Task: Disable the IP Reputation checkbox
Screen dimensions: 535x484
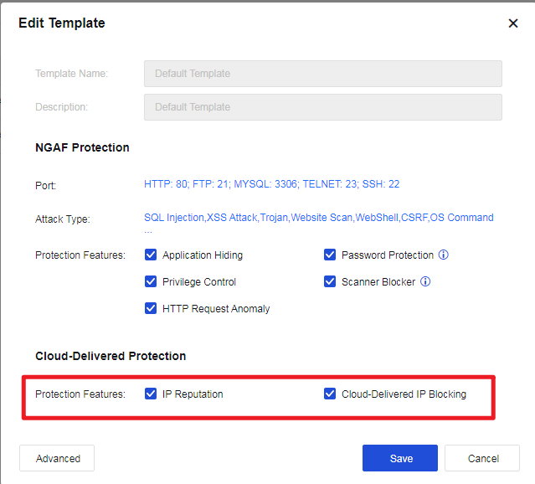Action: (x=151, y=394)
